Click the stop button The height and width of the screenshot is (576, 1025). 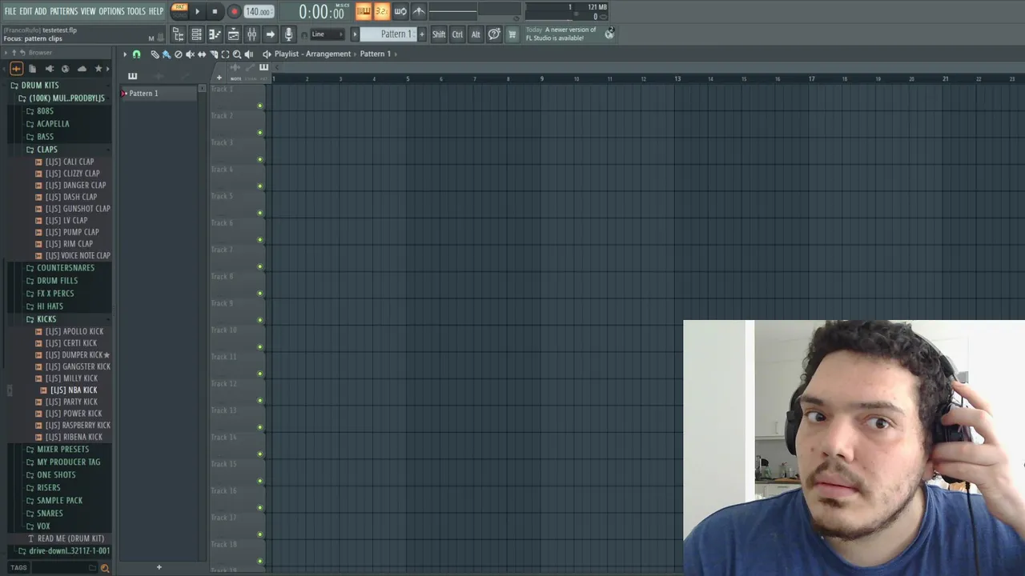[x=215, y=11]
